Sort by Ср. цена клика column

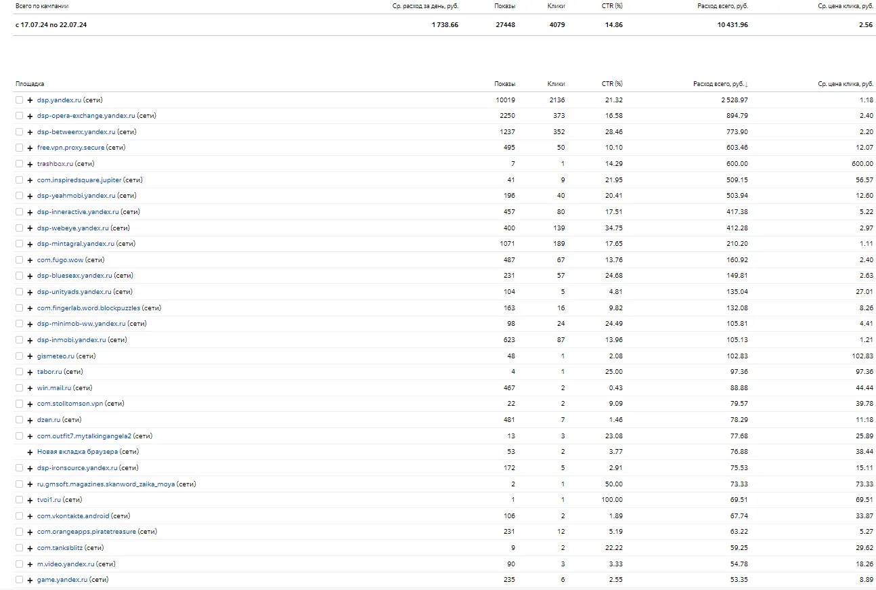coord(845,84)
